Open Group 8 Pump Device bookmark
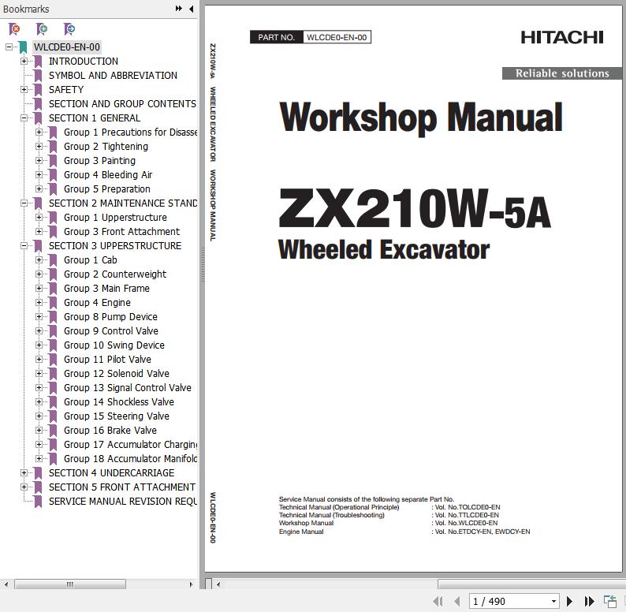626x612 pixels. 110,316
